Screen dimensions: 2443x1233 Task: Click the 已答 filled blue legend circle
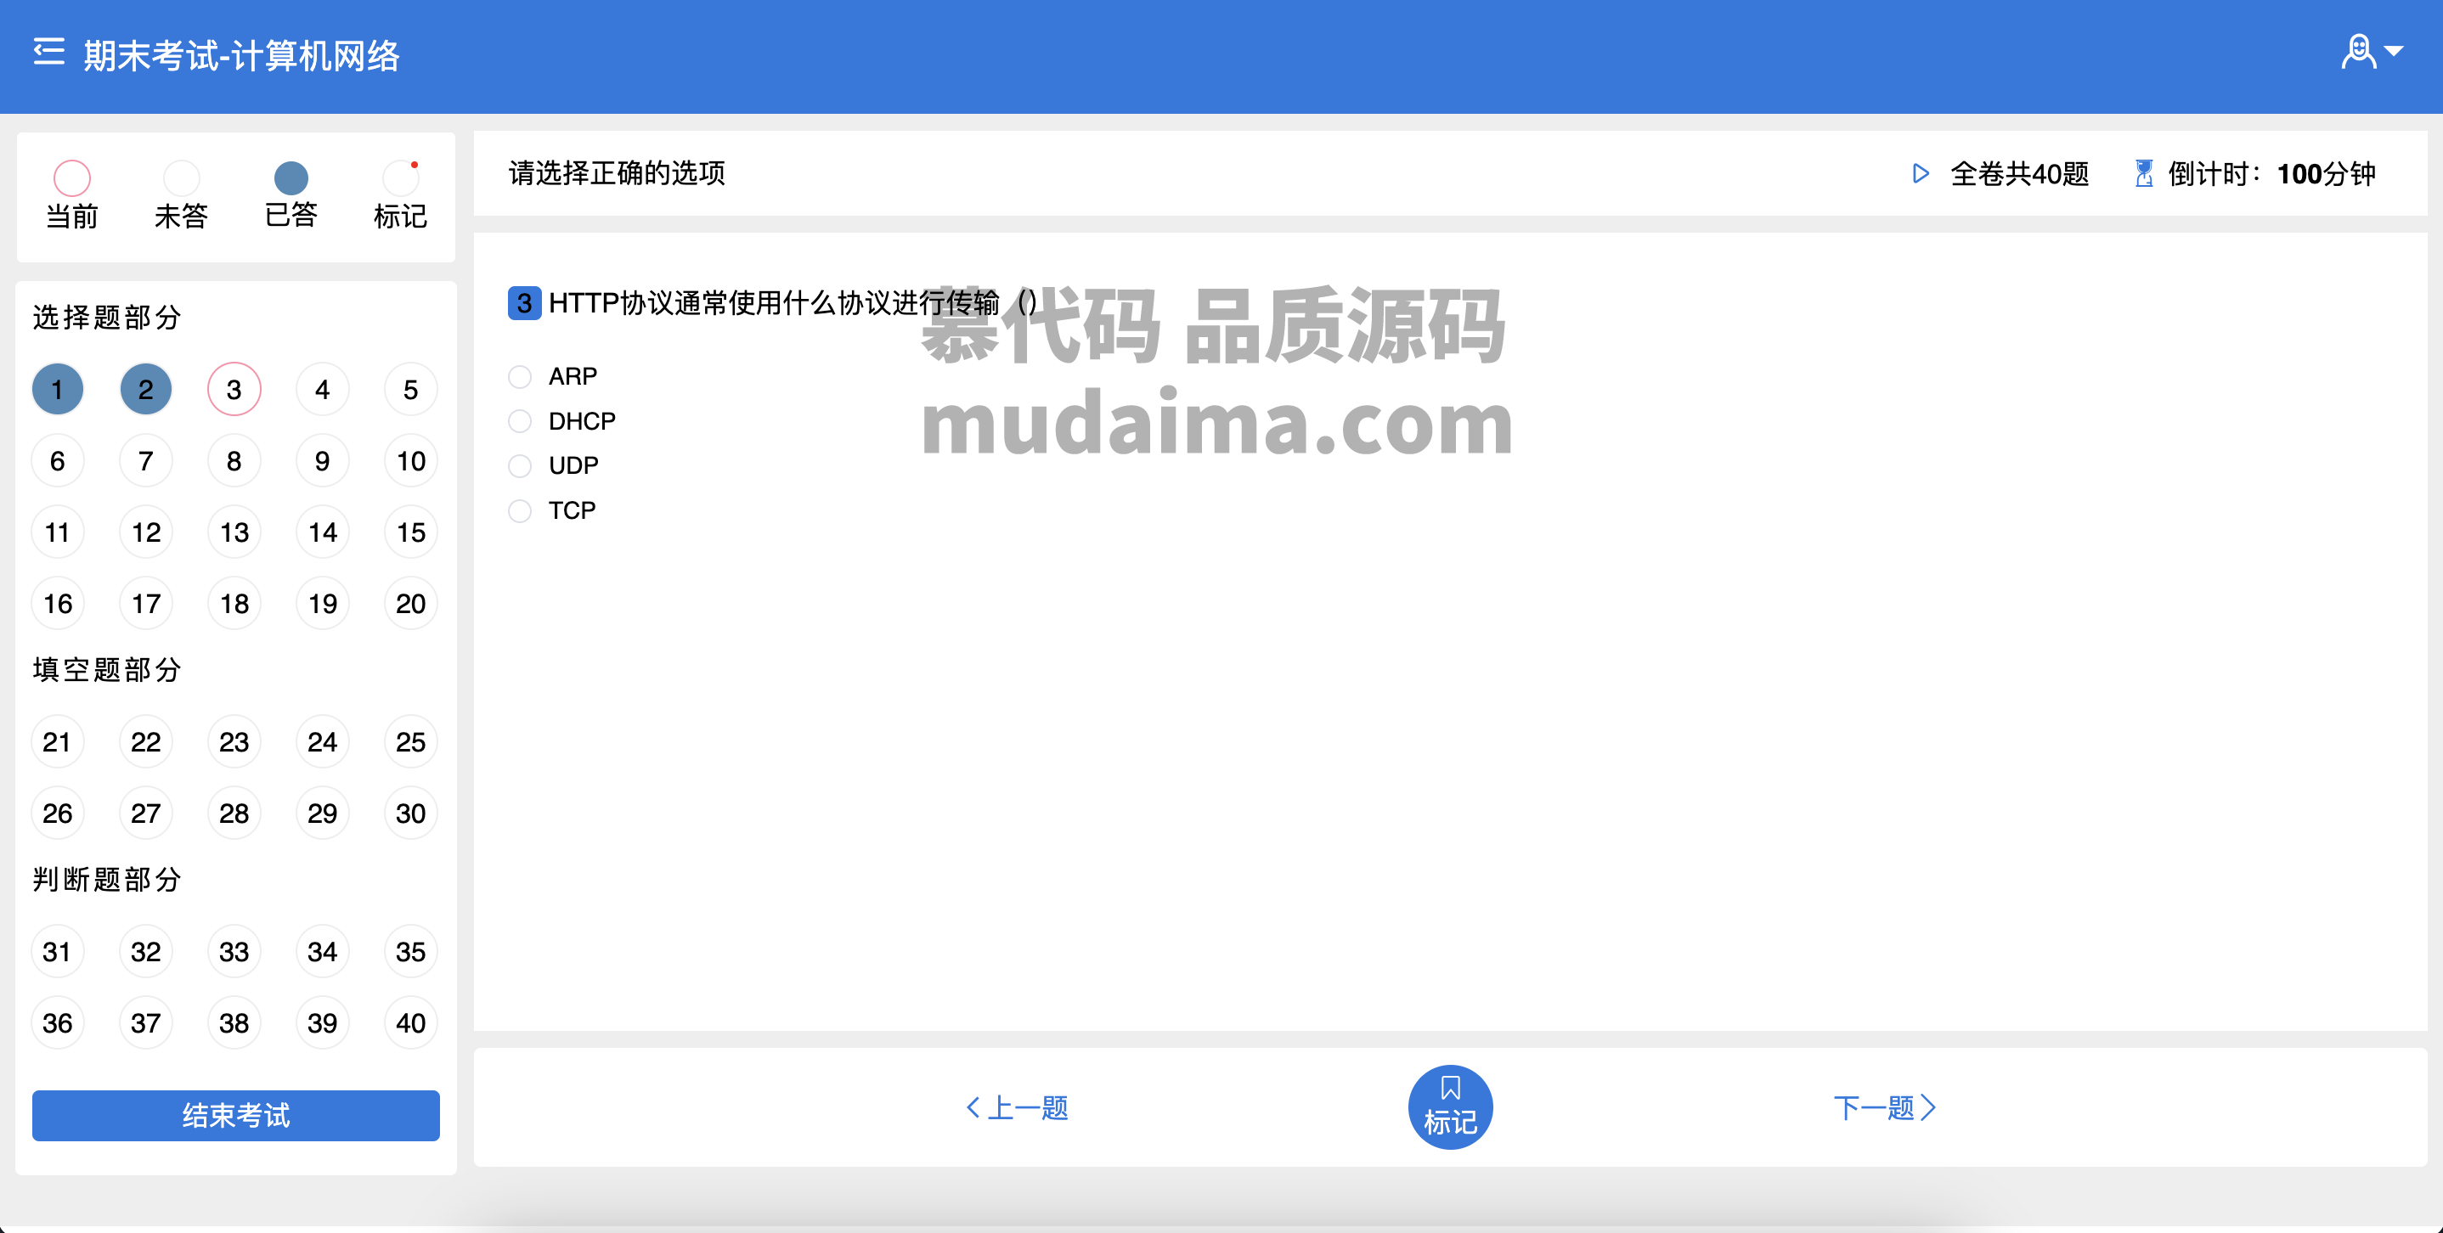point(291,177)
